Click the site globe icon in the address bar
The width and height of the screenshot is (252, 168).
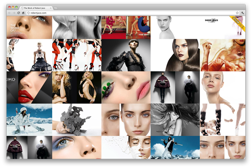click(x=28, y=13)
